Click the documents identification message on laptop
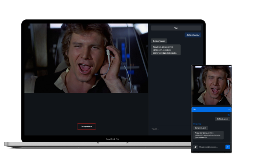The width and height of the screenshot is (254, 168). coord(166,50)
